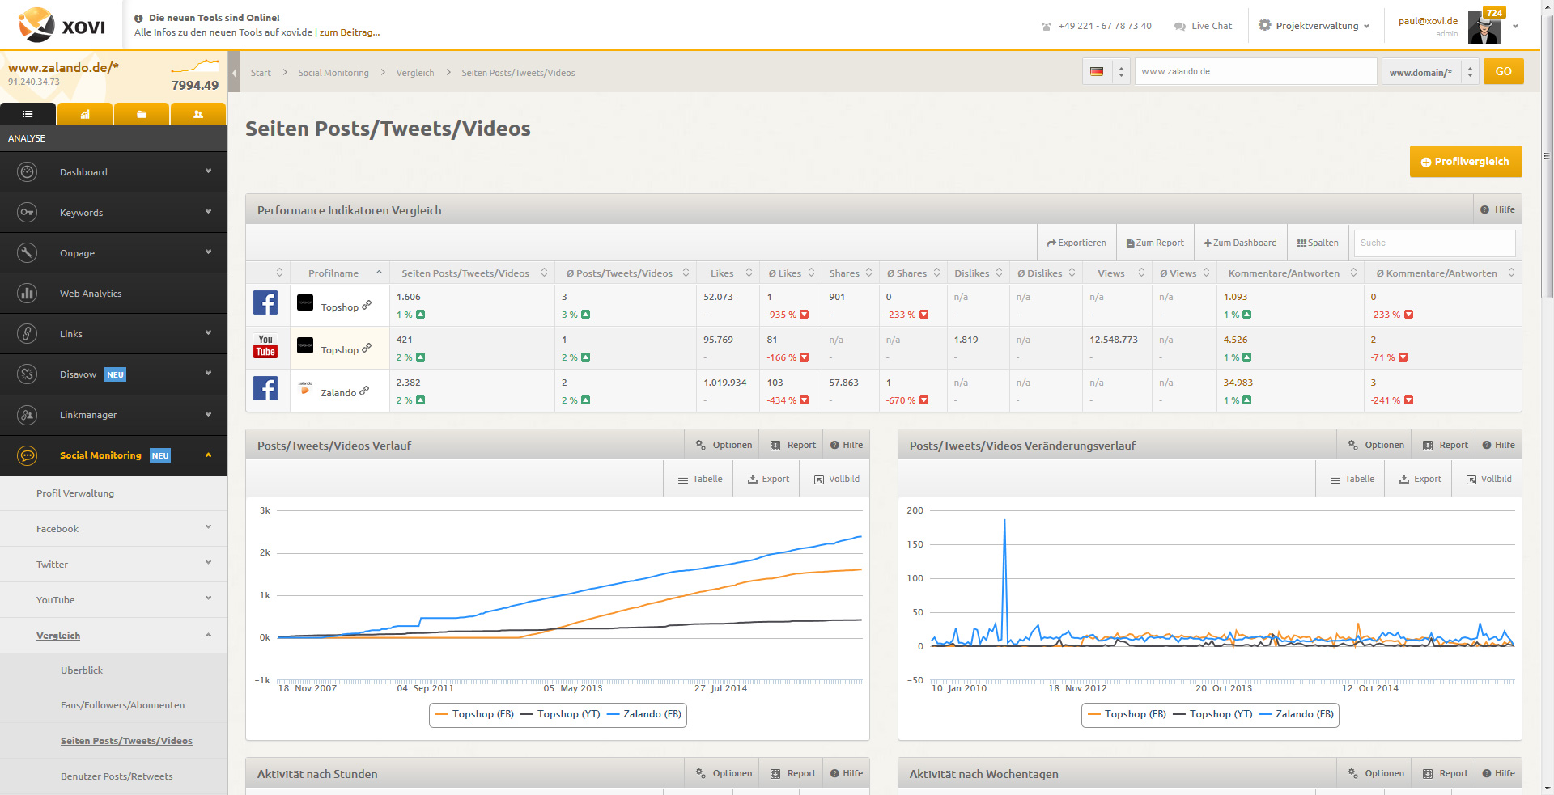Open the German flag country selector
1554x795 pixels.
(x=1106, y=71)
